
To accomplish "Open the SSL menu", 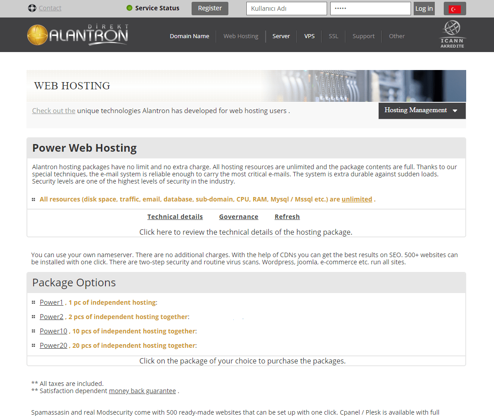I will pos(333,36).
